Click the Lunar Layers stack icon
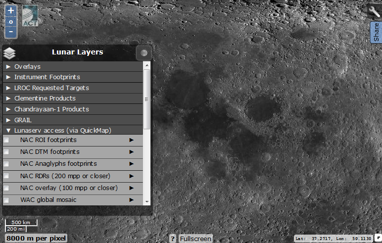Screen dimensions: 382x243 9,53
